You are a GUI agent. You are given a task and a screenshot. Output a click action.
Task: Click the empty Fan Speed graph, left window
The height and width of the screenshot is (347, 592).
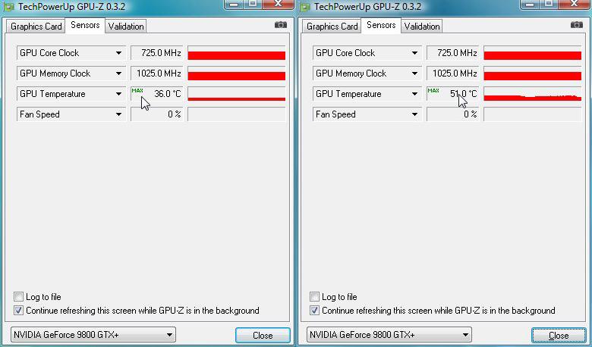pos(236,114)
